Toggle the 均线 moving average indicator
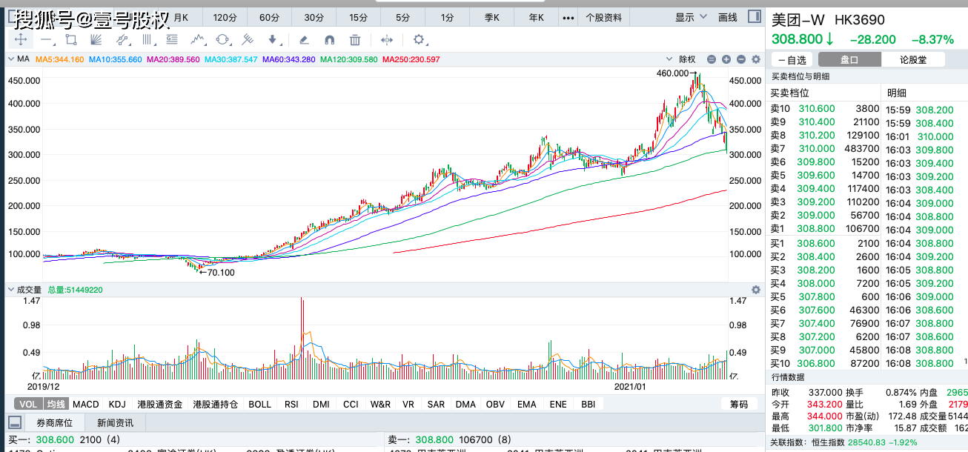 (x=56, y=404)
